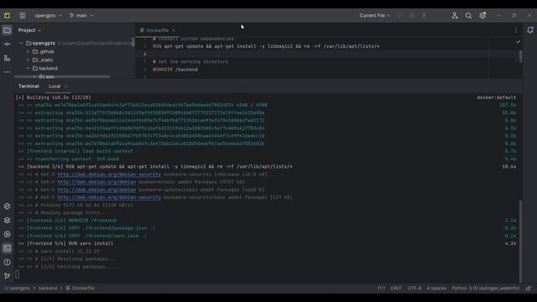Open Code With Me user icon
537x302 pixels.
click(455, 15)
